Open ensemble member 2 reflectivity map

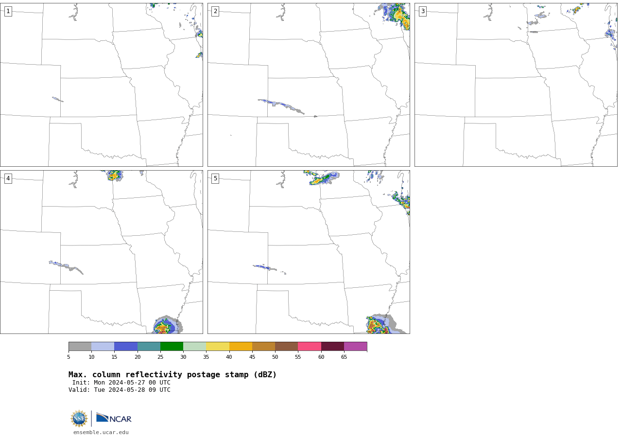pyautogui.click(x=309, y=85)
